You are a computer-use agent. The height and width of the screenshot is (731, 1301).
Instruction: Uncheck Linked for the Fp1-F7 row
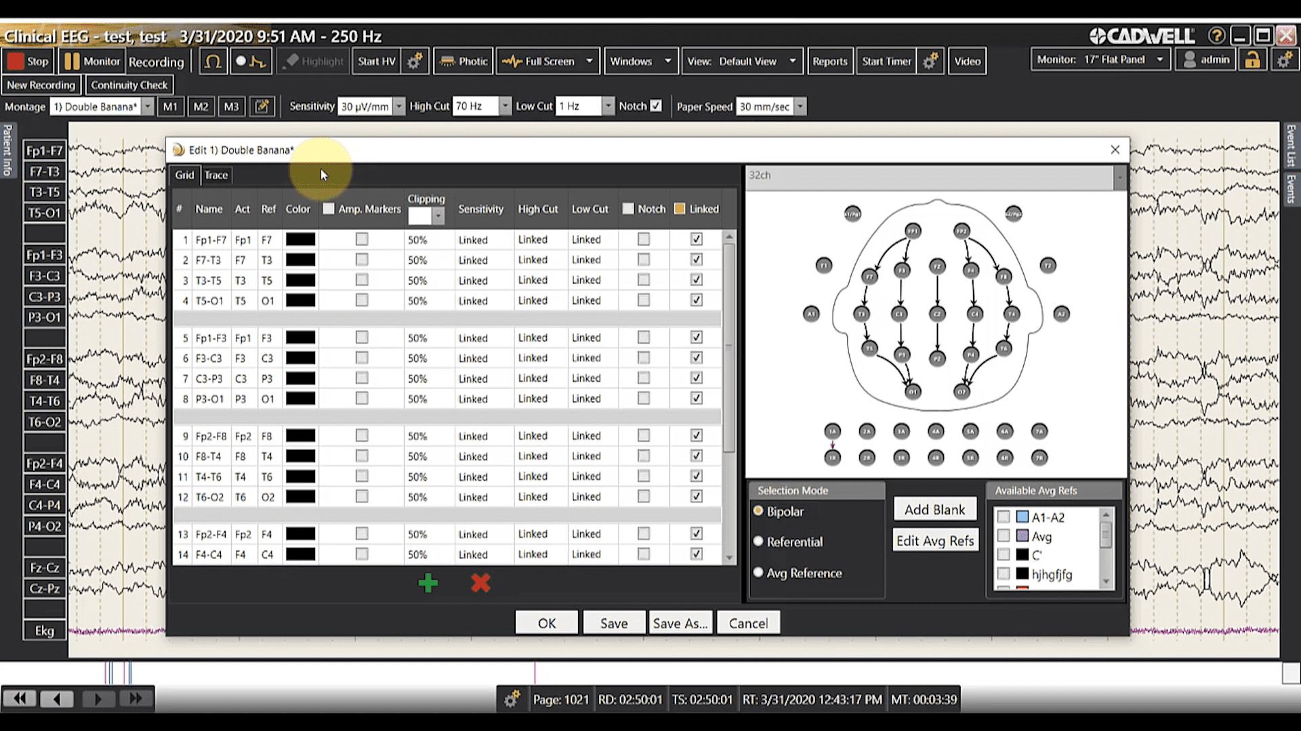point(696,240)
